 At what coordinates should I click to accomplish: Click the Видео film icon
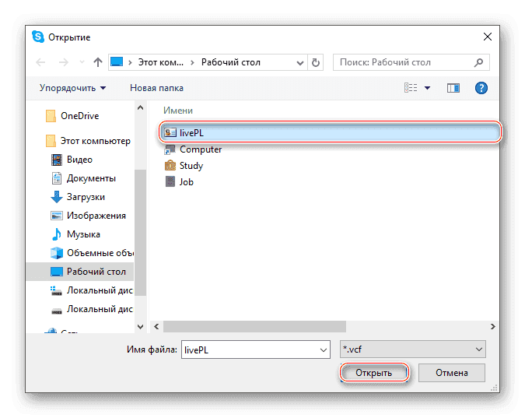(57, 160)
